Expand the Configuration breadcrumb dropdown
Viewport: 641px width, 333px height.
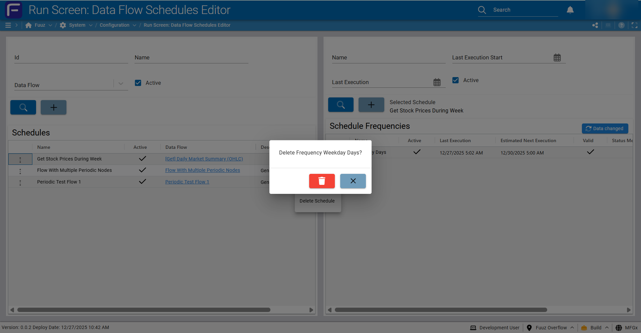pos(134,25)
